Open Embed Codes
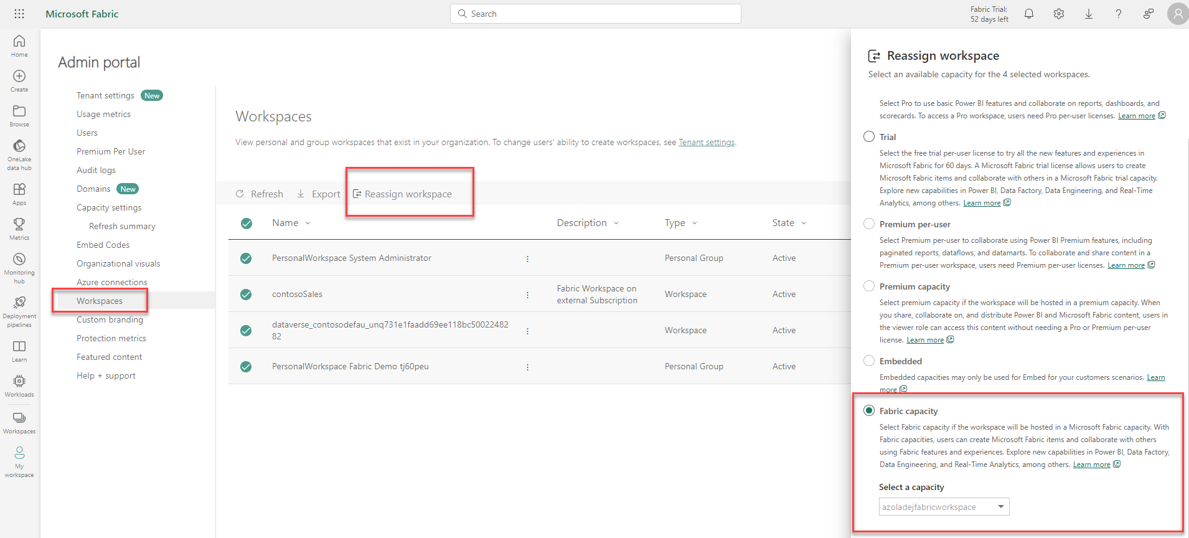Image resolution: width=1189 pixels, height=538 pixels. coord(103,245)
